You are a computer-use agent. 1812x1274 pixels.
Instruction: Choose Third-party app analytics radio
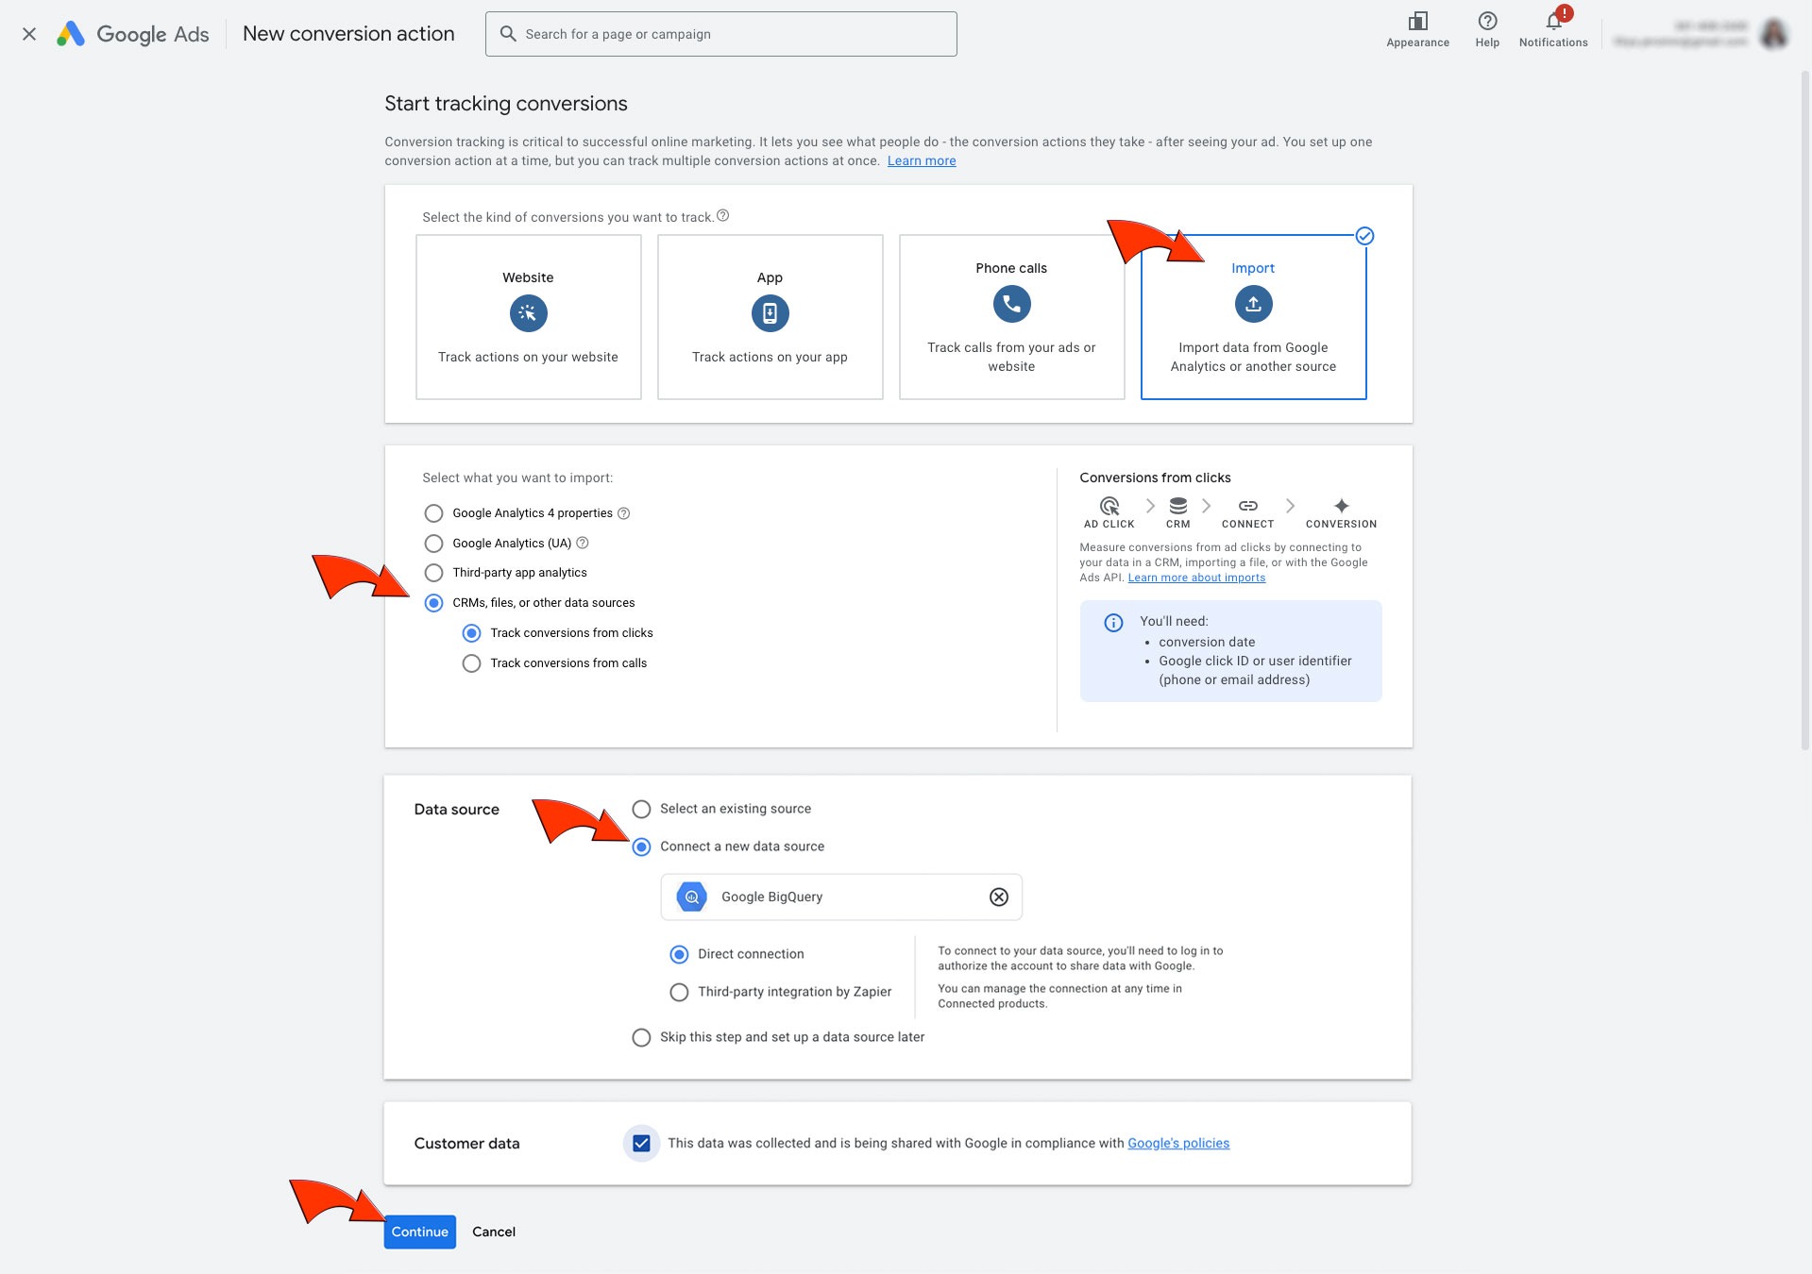point(433,573)
